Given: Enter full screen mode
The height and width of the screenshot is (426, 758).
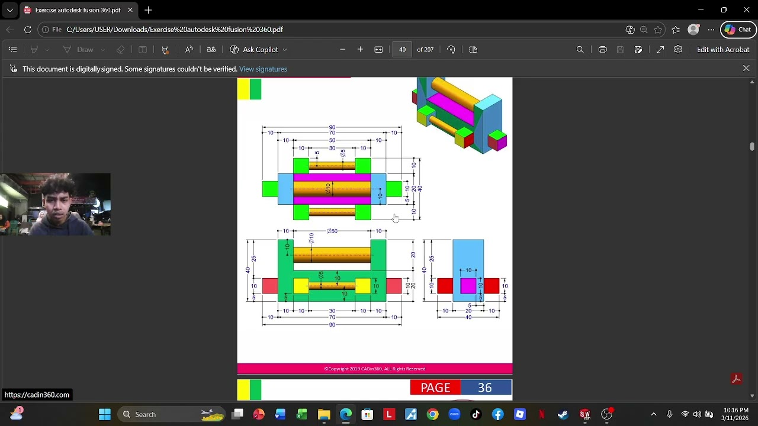Looking at the screenshot, I should [x=660, y=50].
